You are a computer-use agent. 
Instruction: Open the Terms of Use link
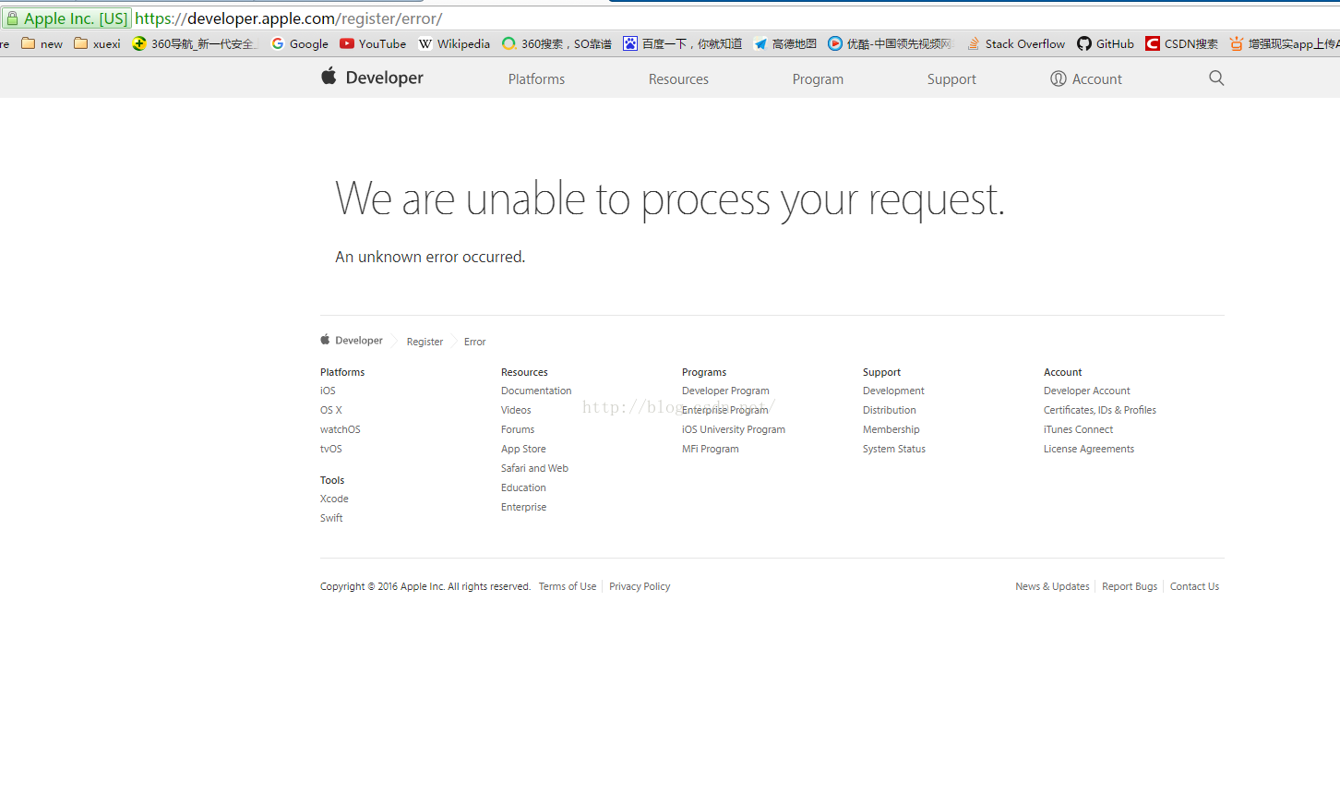click(x=568, y=586)
